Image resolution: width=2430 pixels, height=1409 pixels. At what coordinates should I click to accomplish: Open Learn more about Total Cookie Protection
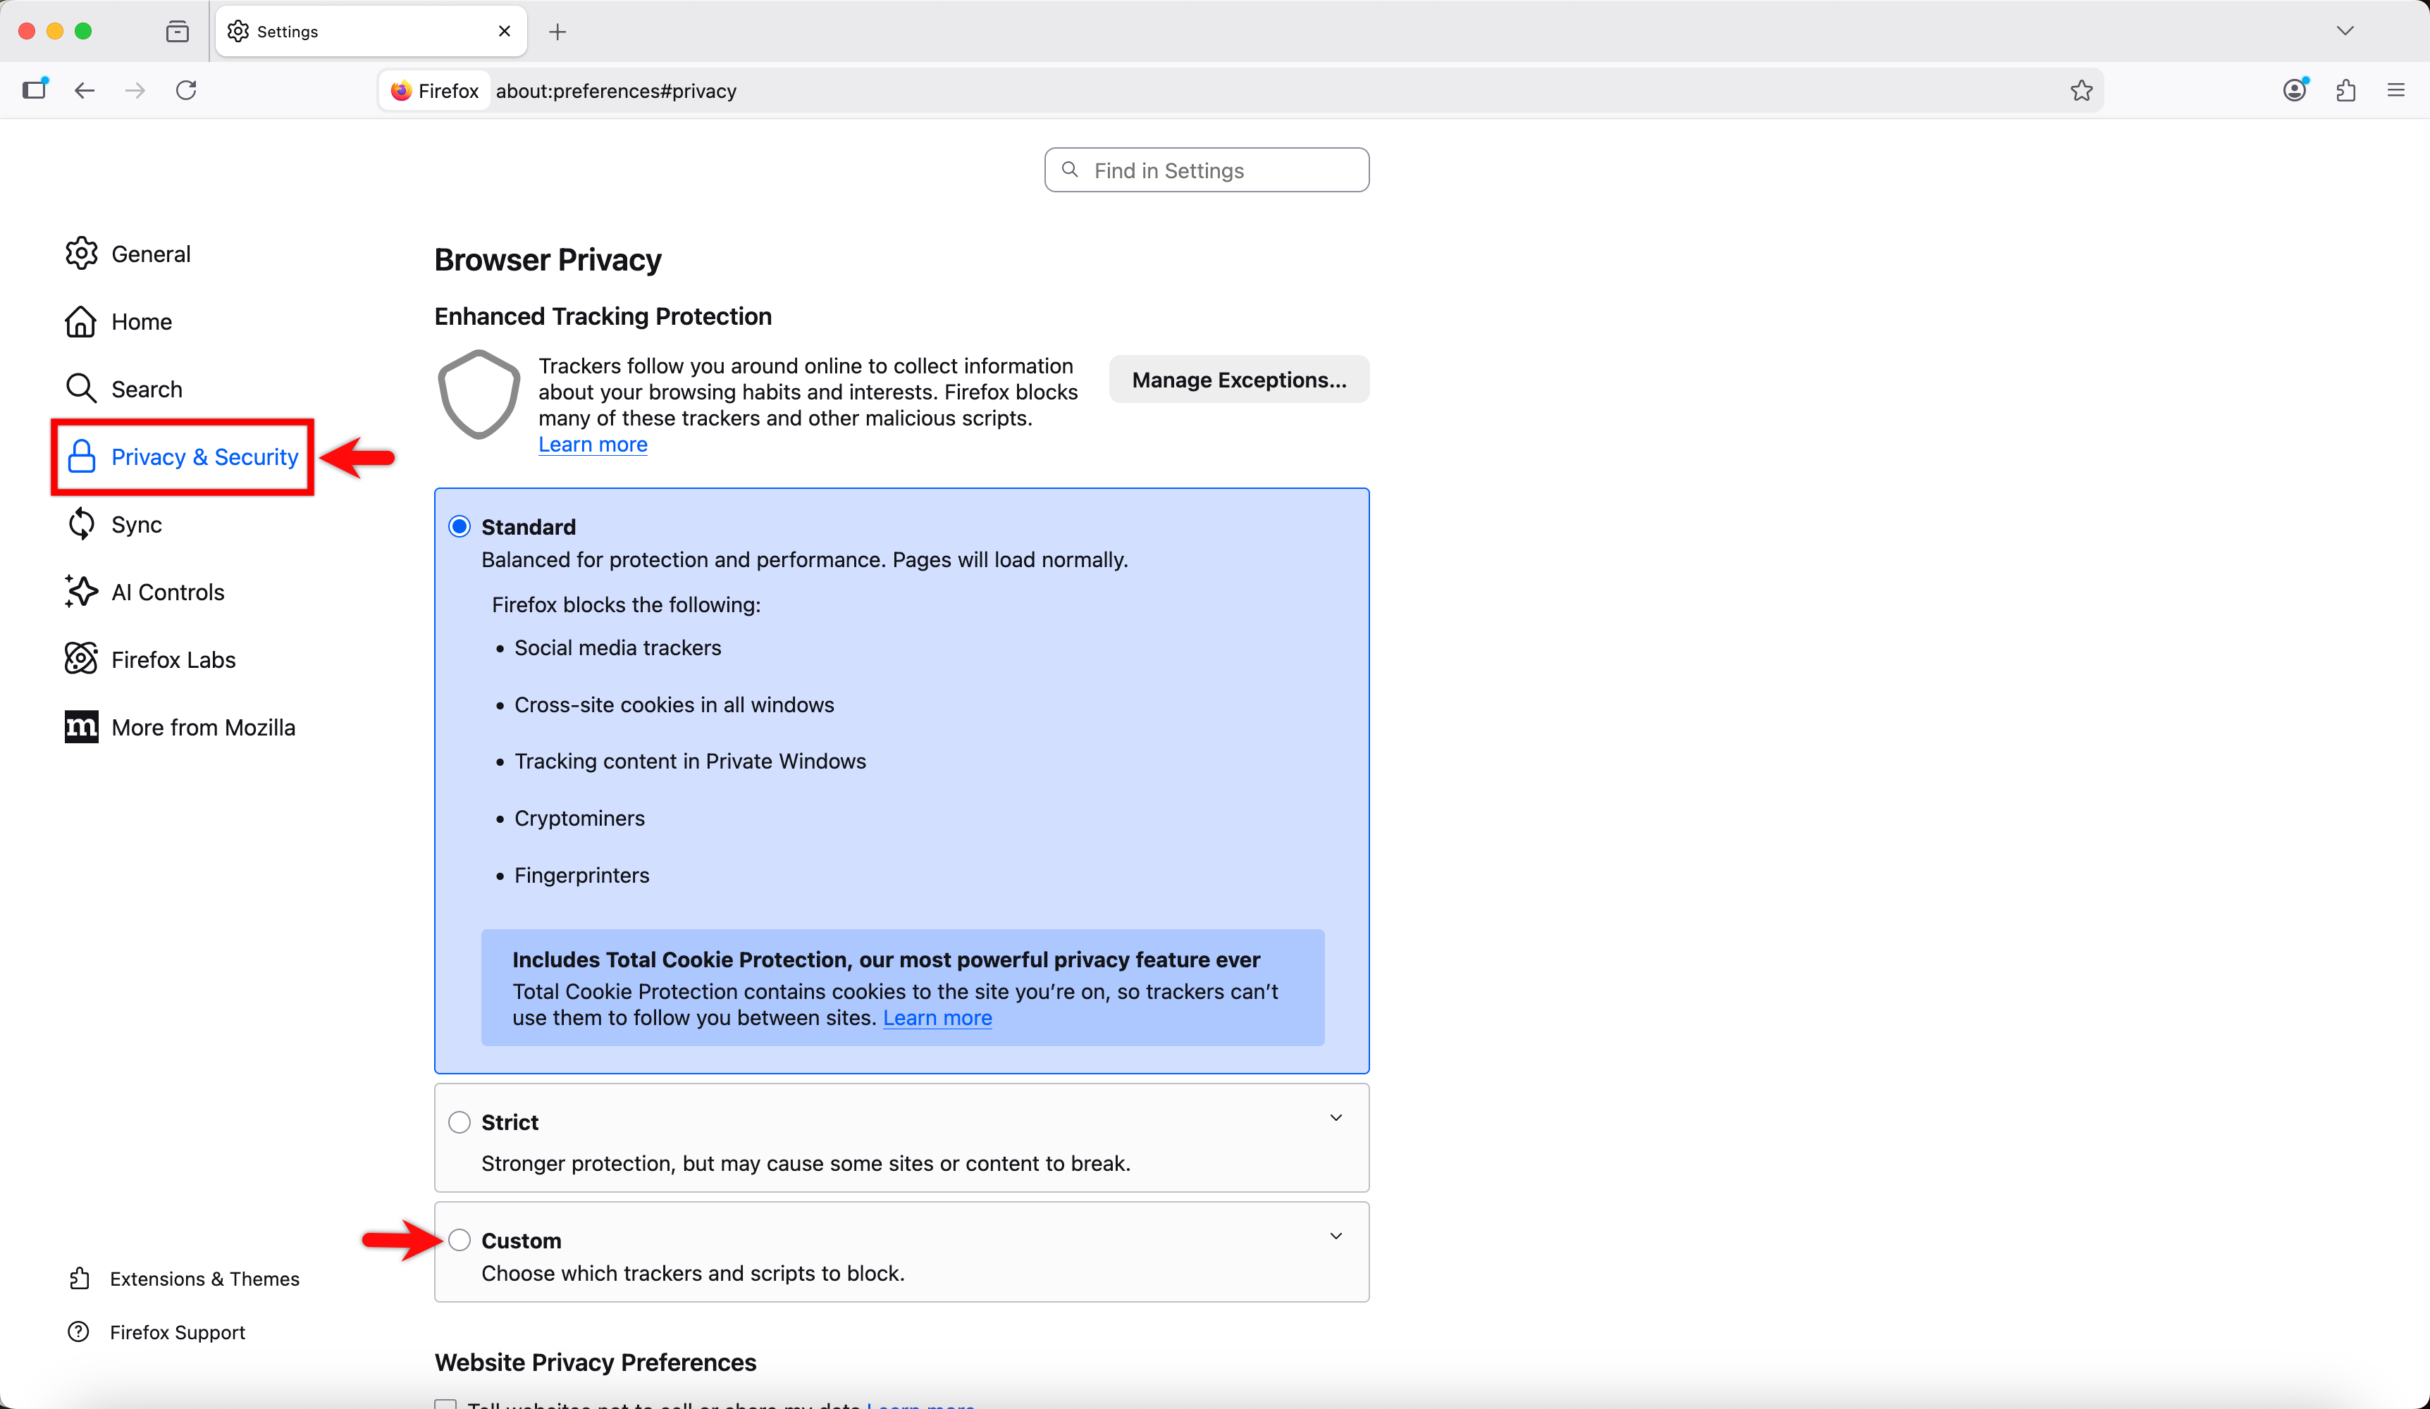click(x=937, y=1018)
